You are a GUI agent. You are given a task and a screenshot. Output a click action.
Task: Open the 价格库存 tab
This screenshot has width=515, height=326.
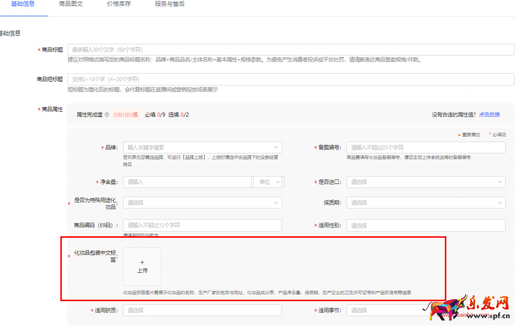(x=119, y=4)
